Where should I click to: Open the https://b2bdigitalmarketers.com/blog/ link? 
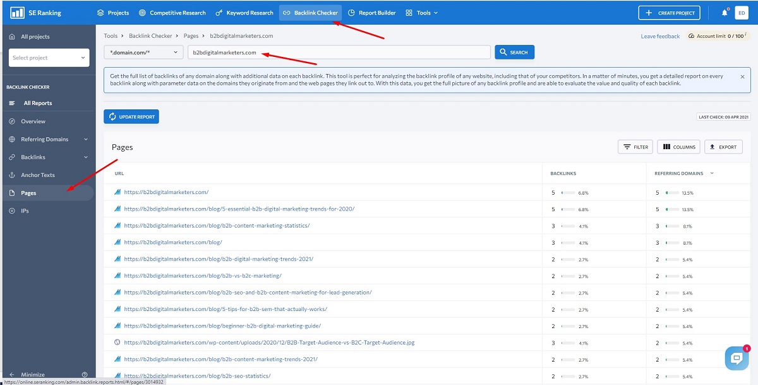click(x=173, y=242)
